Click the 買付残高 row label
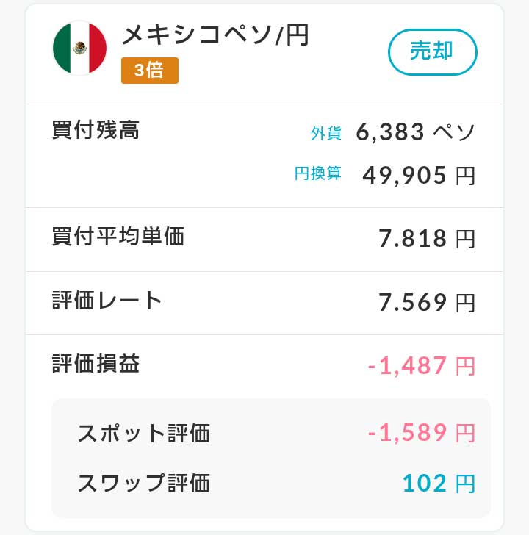Screen dimensions: 529x535 pyautogui.click(x=96, y=130)
